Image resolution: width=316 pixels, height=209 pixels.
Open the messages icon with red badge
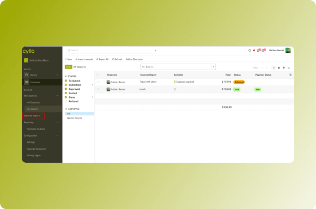point(259,50)
